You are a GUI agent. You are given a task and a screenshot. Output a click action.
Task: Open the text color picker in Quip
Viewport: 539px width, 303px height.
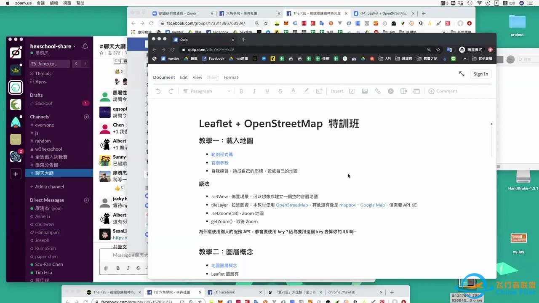(294, 91)
